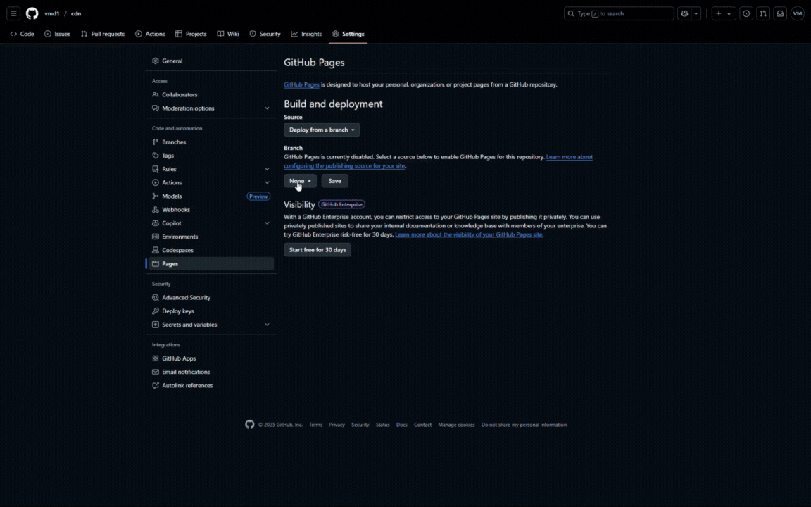
Task: Switch to the Projects tab
Action: [191, 34]
